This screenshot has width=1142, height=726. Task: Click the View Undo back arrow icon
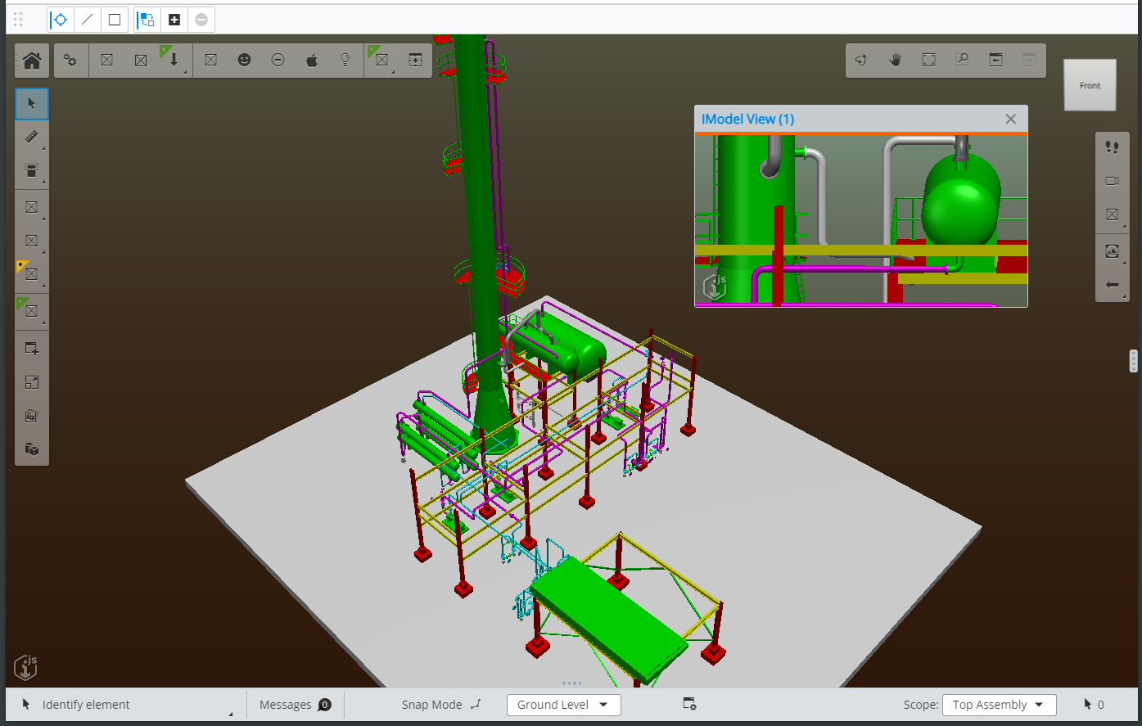[995, 61]
